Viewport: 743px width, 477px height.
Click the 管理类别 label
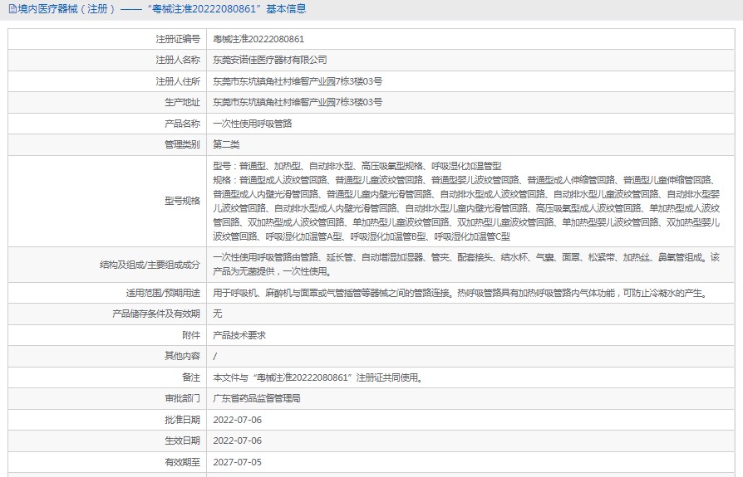[x=182, y=144]
